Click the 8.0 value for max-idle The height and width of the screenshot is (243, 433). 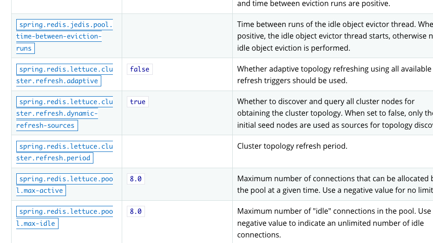pyautogui.click(x=136, y=211)
